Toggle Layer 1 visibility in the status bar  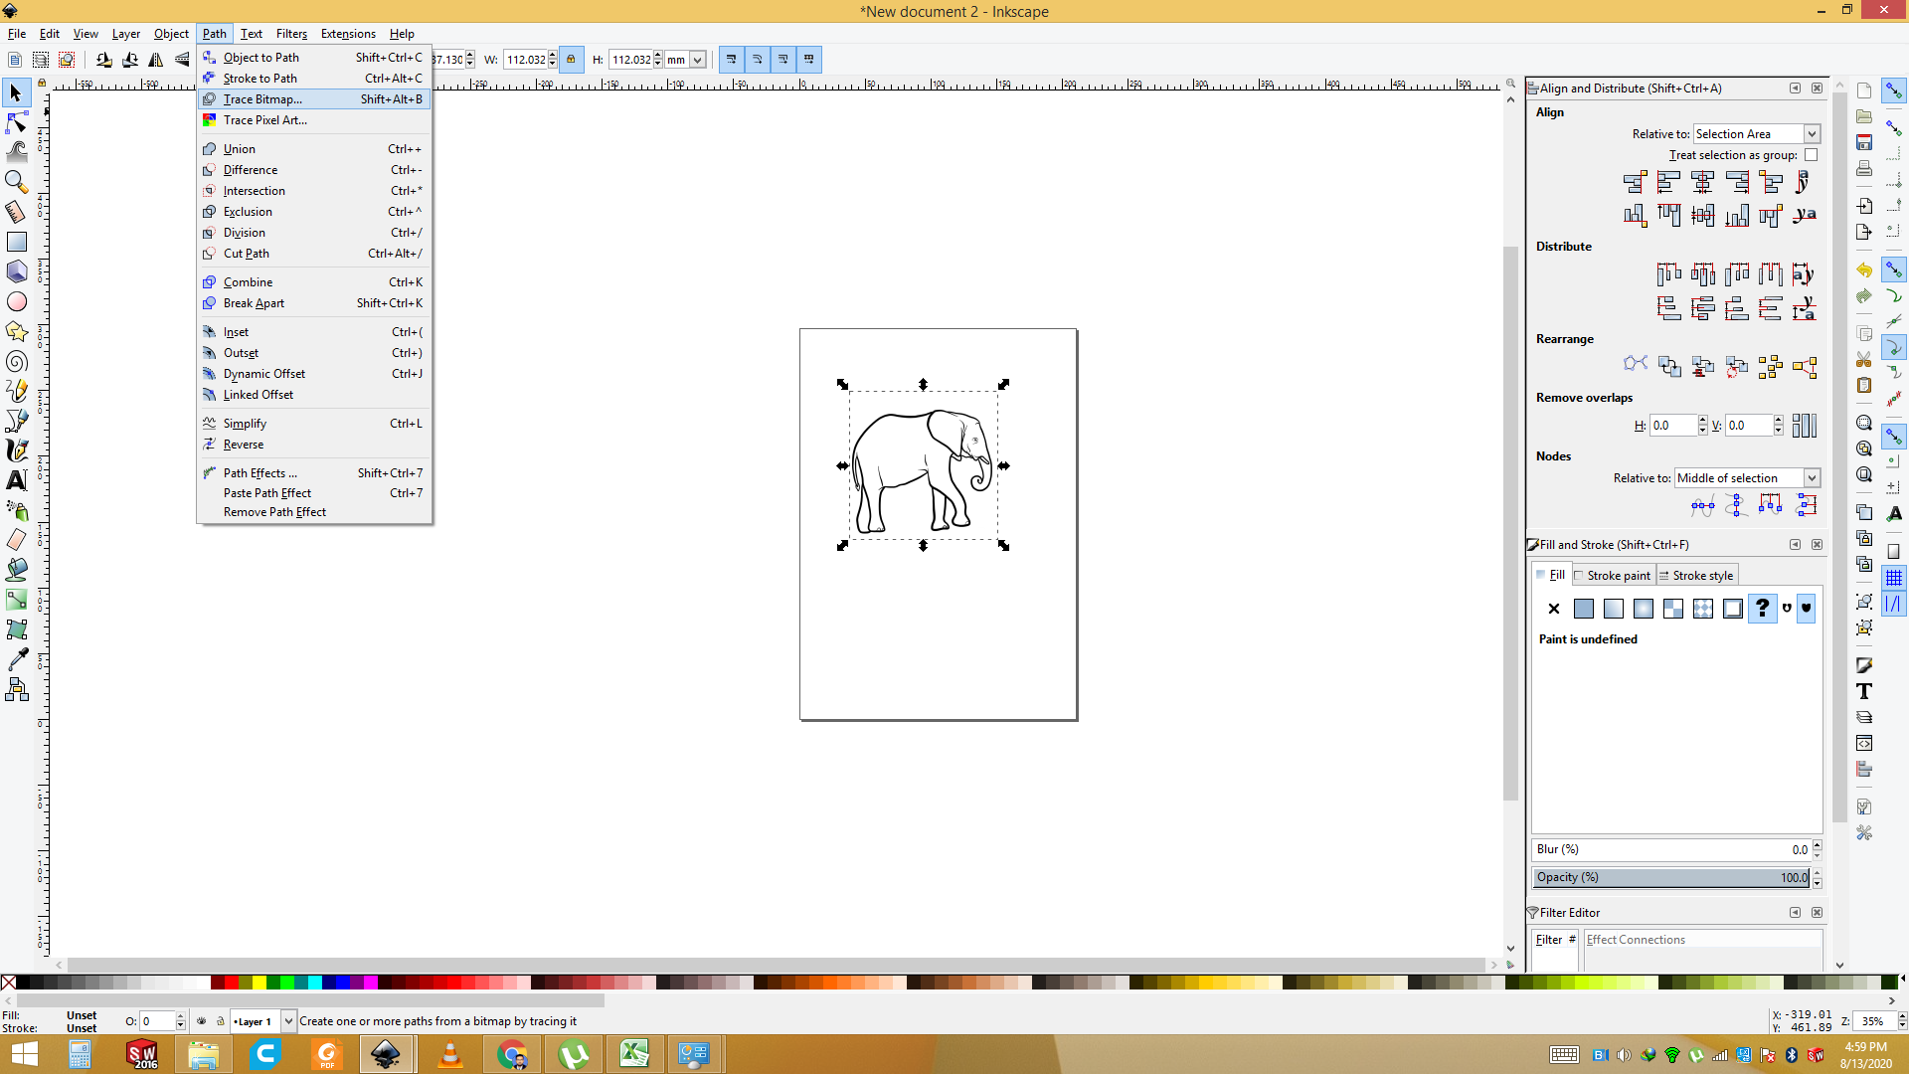click(x=202, y=1021)
